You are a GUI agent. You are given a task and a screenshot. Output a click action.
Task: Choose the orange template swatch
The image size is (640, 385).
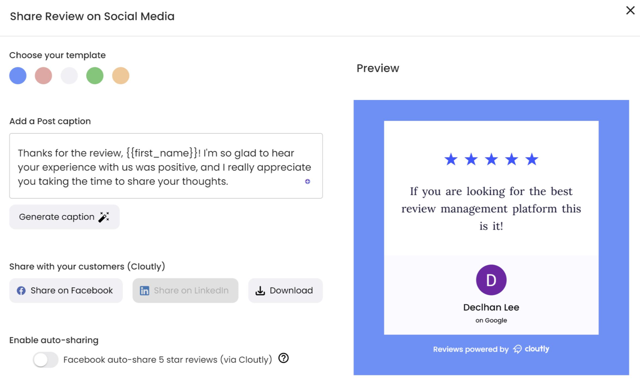[x=120, y=75]
